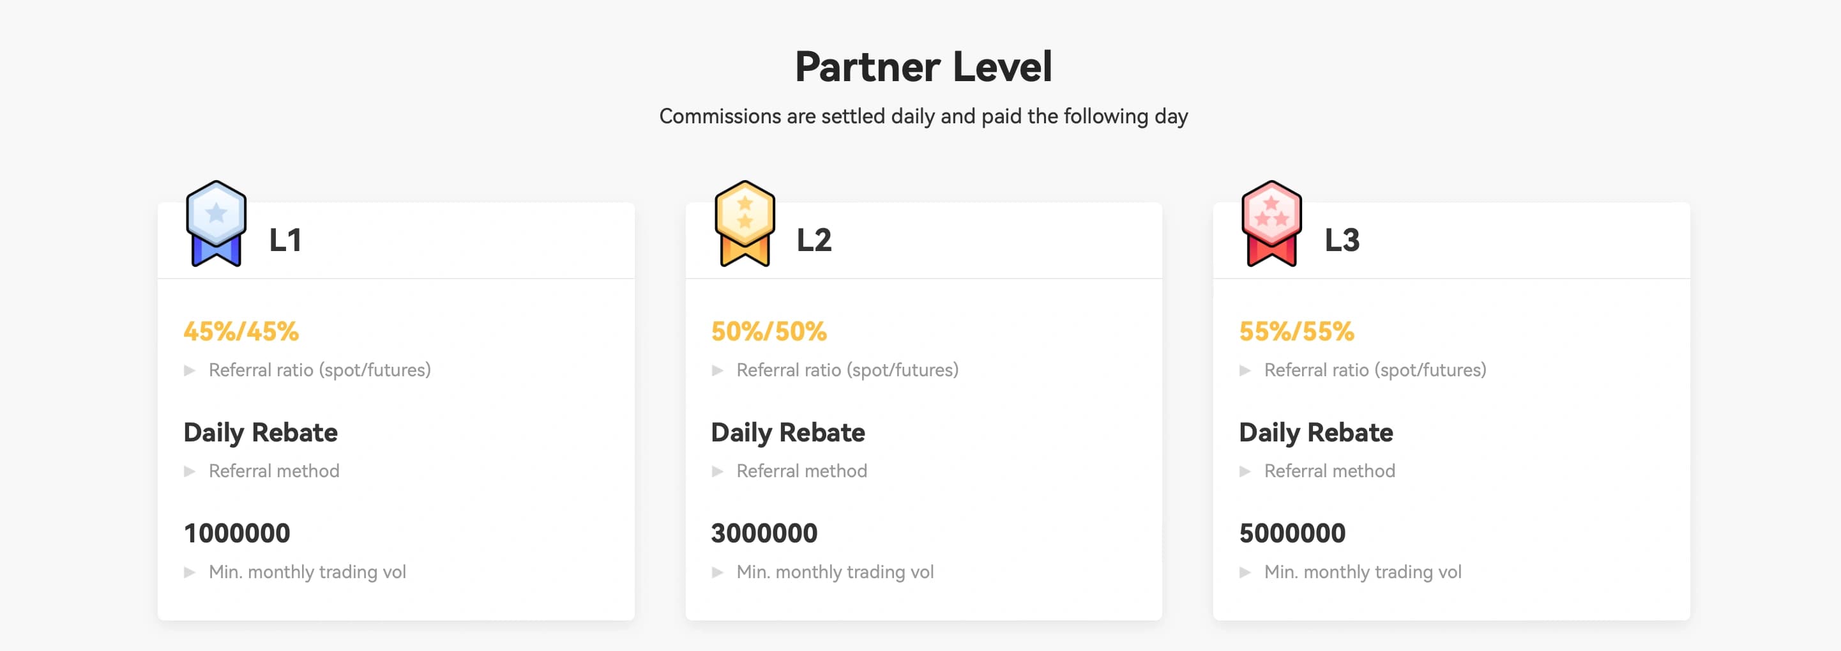The image size is (1841, 651).
Task: Click the blue L1 badge icon
Action: point(216,223)
